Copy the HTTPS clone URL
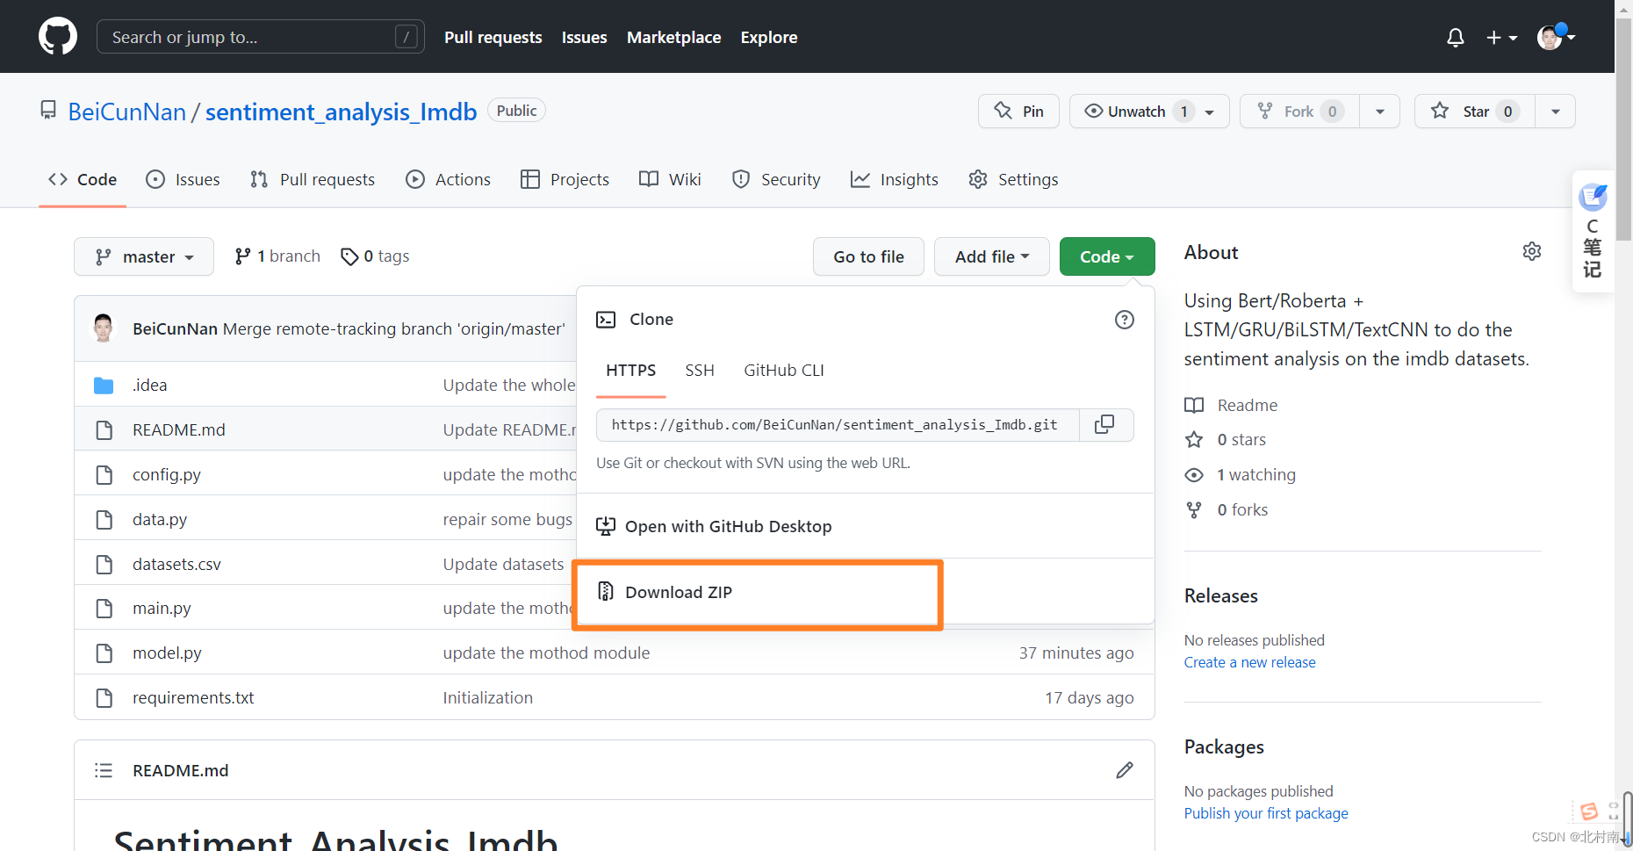Viewport: 1633px width, 851px height. coord(1105,425)
